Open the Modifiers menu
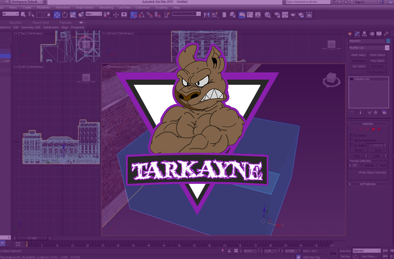 point(43,8)
